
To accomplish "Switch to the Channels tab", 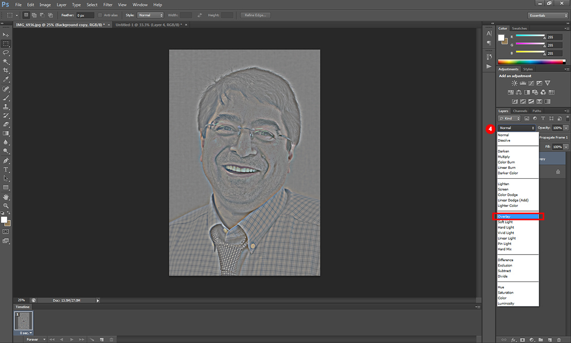I will (x=520, y=111).
